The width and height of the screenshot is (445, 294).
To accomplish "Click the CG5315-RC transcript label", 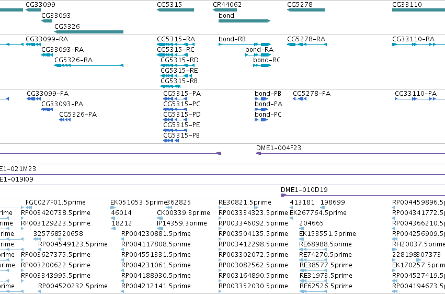I will [176, 50].
